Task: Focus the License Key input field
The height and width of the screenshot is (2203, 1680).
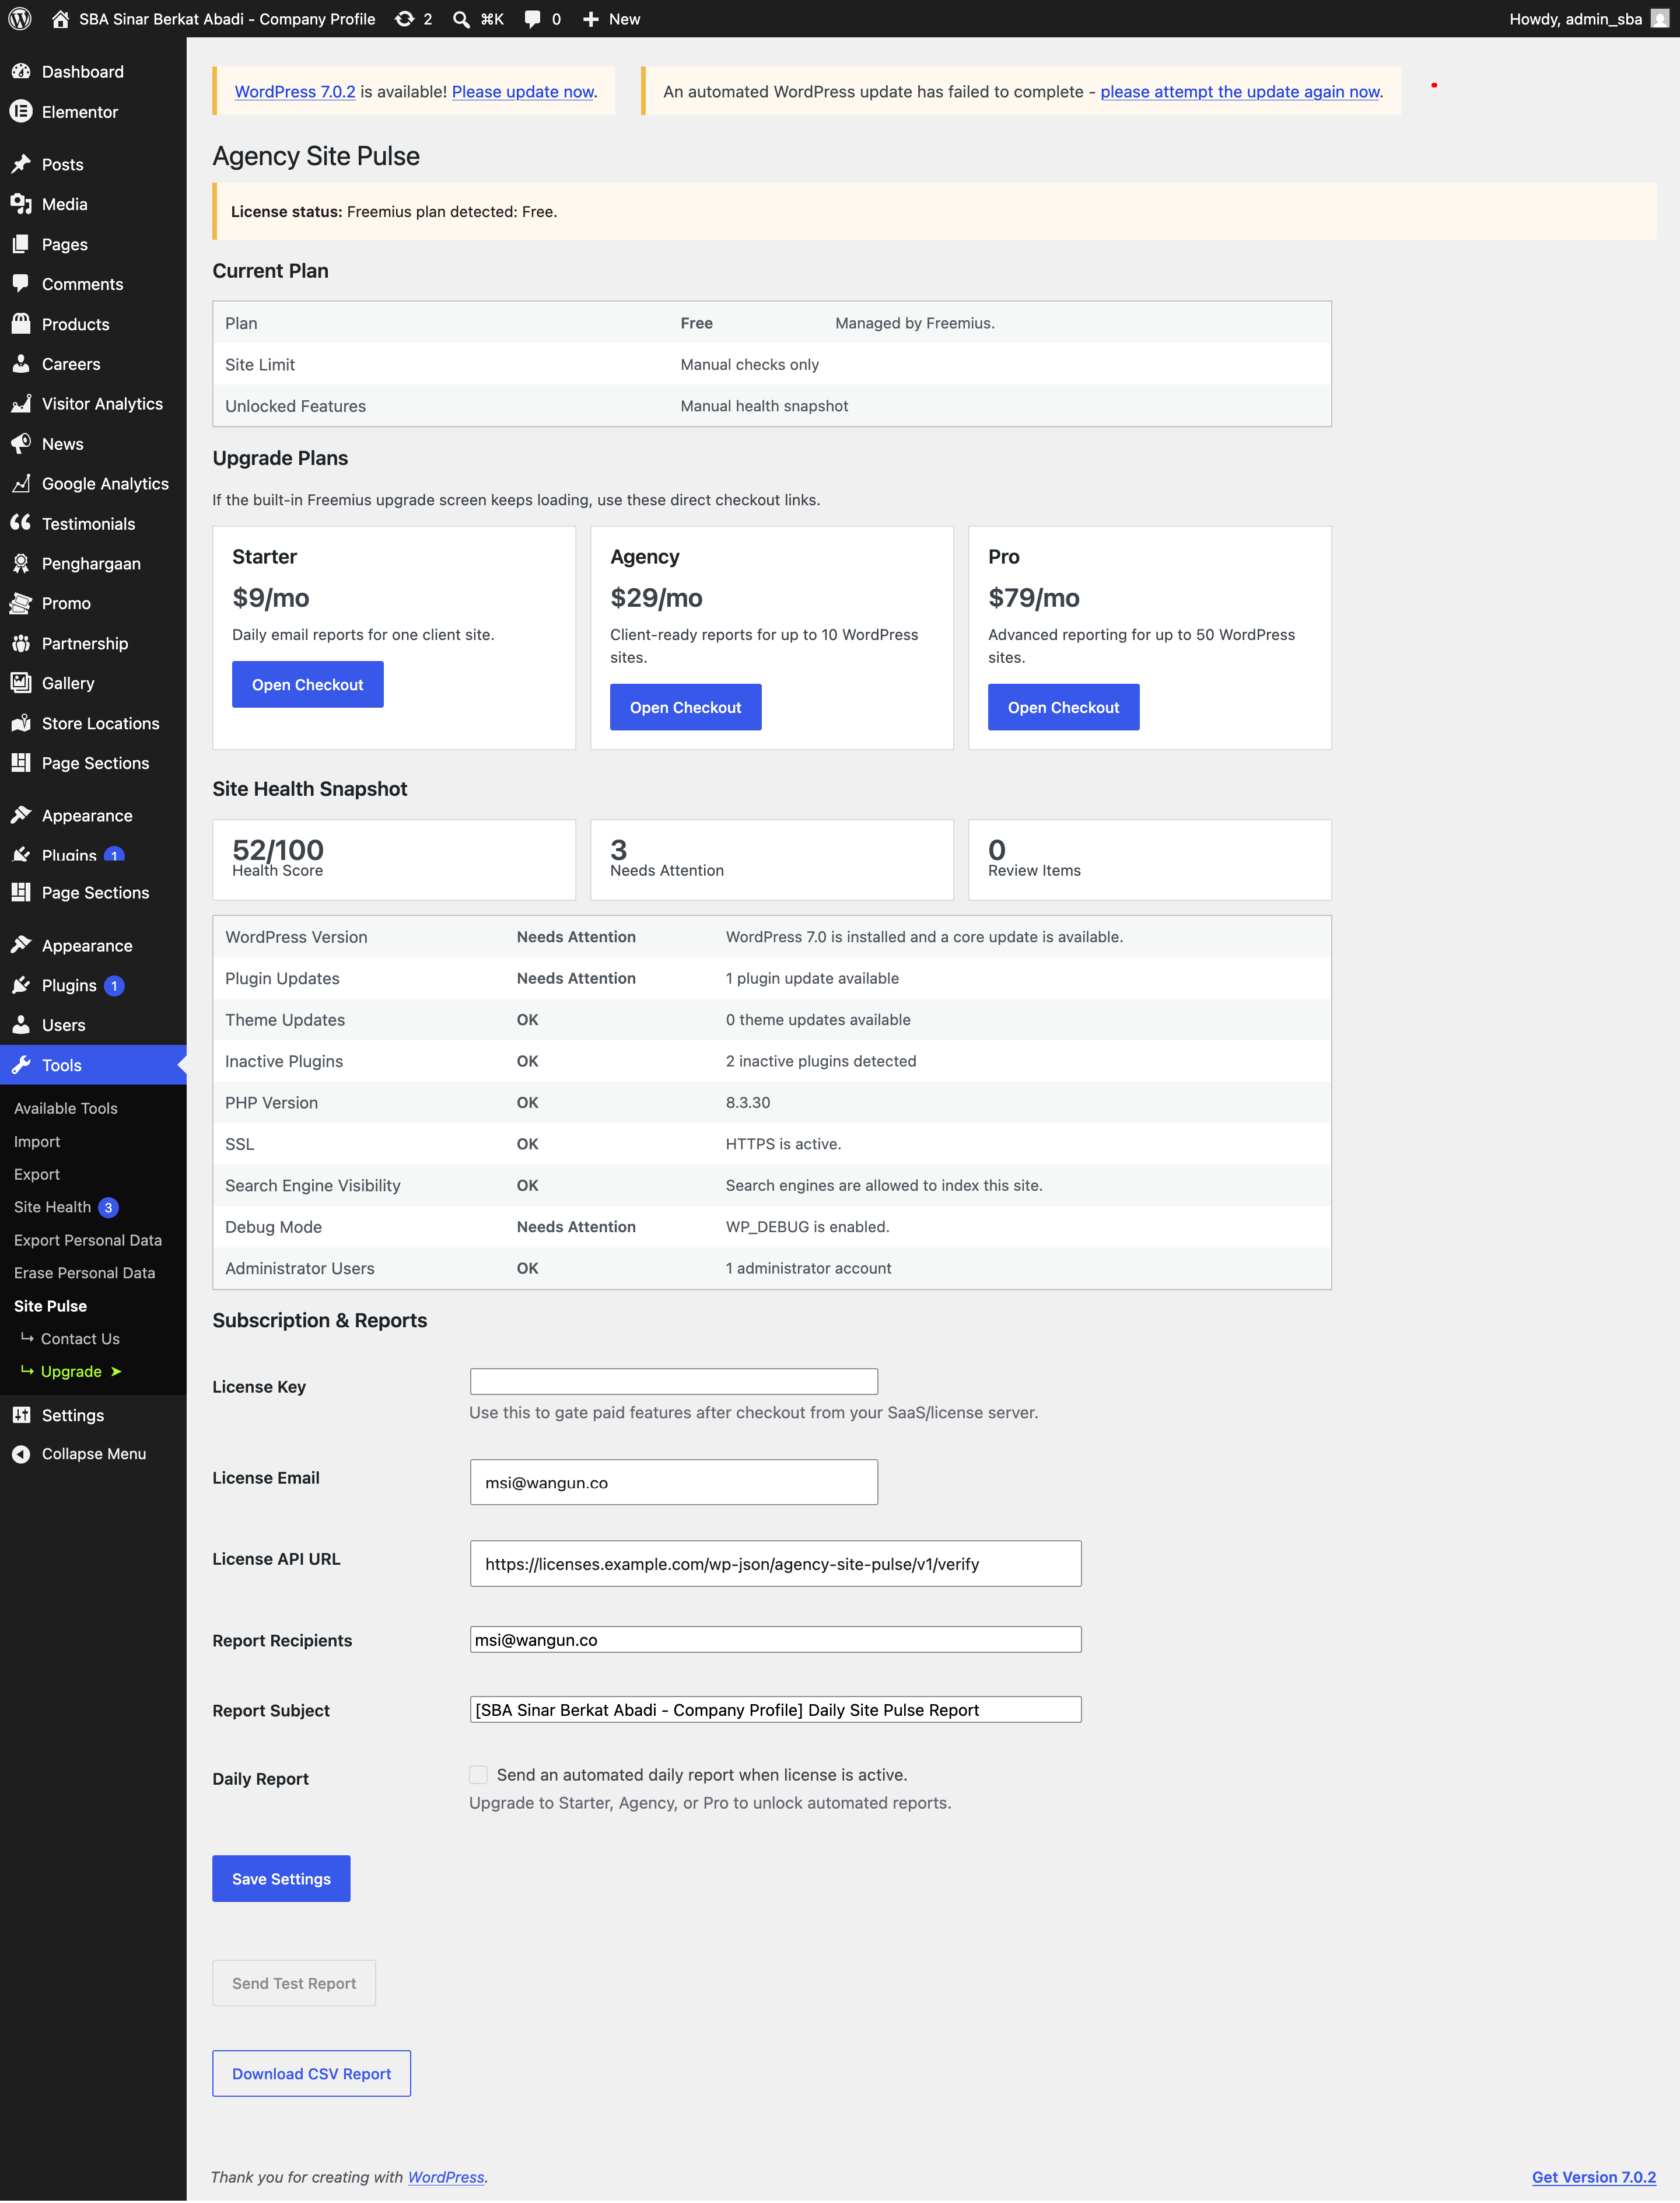Action: click(x=674, y=1382)
